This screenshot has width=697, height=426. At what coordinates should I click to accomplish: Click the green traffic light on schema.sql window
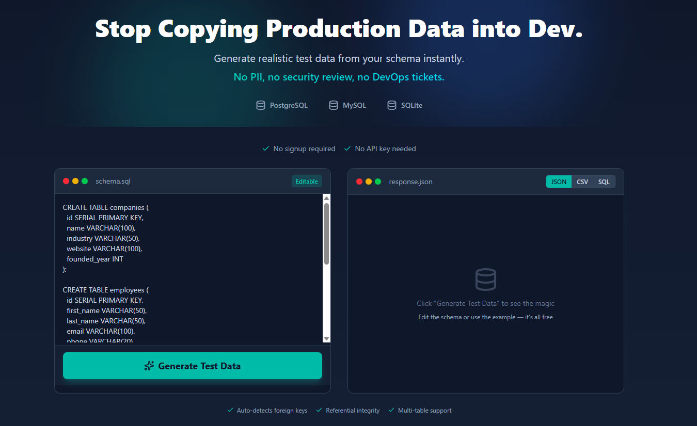[84, 181]
